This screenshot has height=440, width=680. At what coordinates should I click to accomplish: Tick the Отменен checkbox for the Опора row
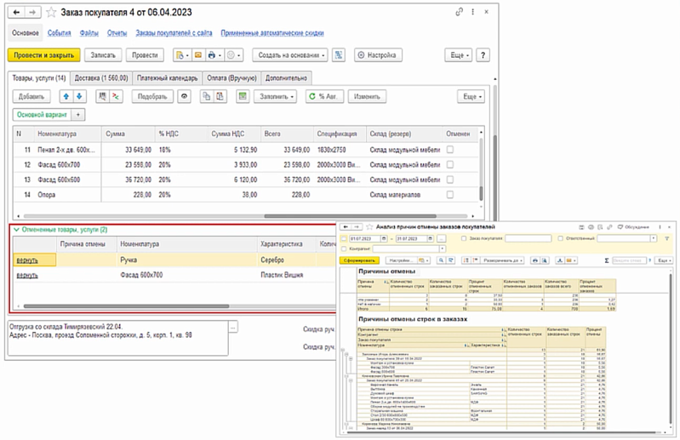click(450, 195)
